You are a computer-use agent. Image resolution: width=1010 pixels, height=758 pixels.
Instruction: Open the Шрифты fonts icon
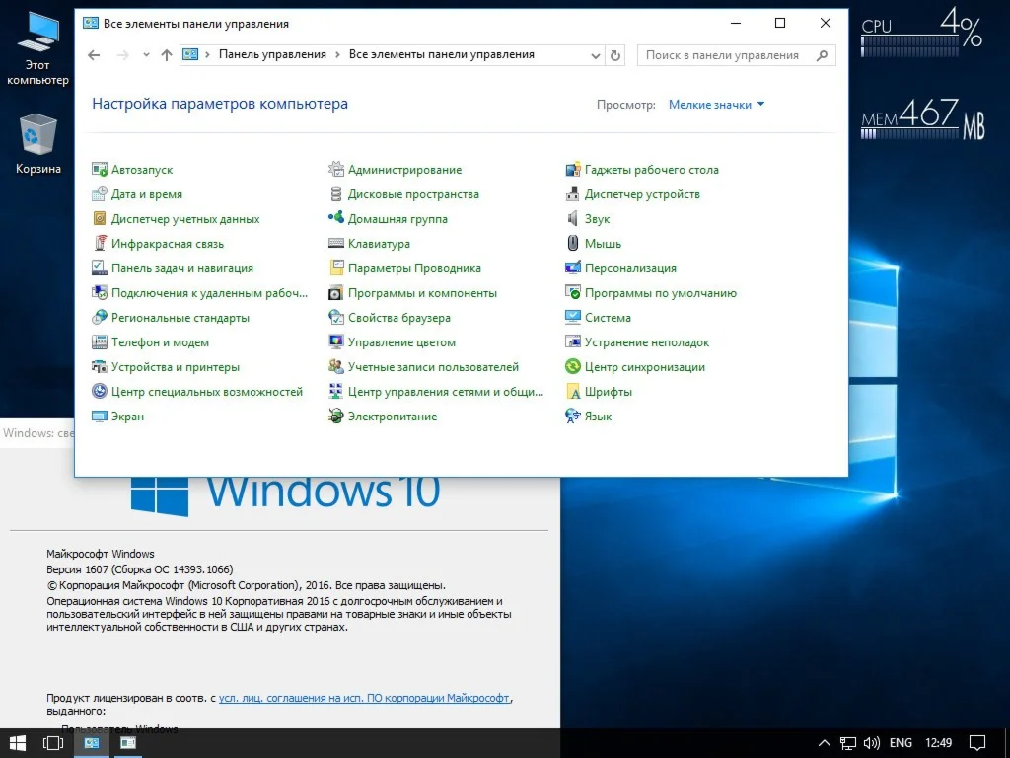pyautogui.click(x=573, y=392)
